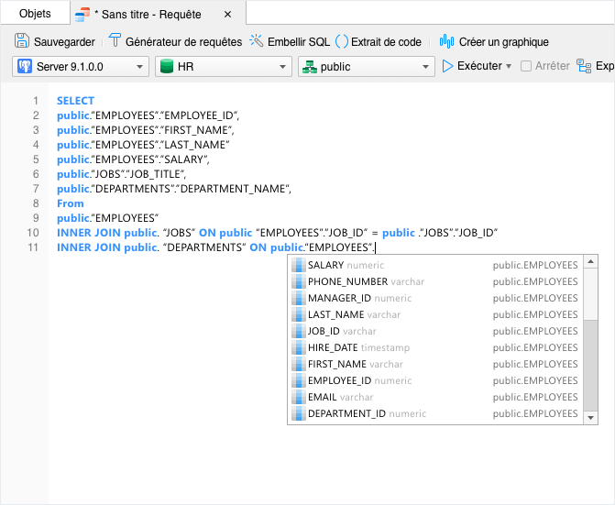
Task: Click "DEPARTMENTS" on line 11
Action: (x=204, y=247)
